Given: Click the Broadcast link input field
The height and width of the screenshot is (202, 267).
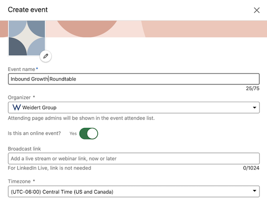Looking at the screenshot, I should coord(133,158).
